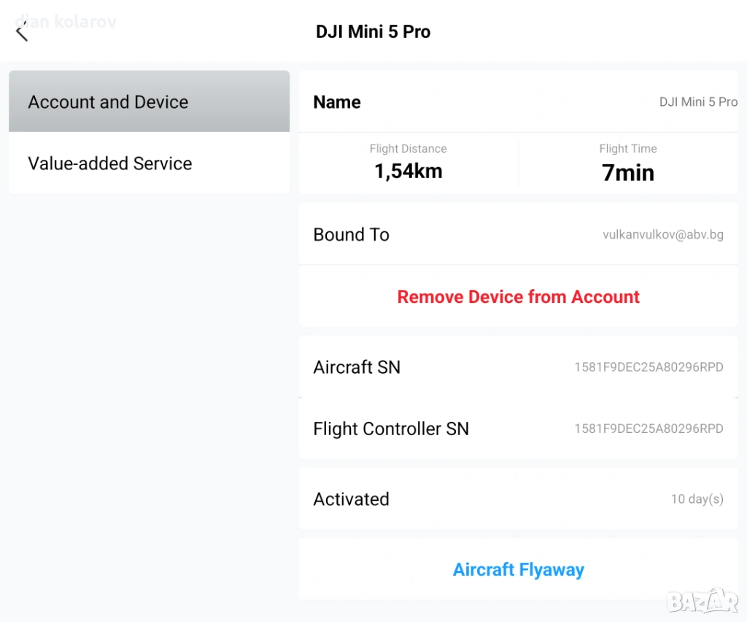Open the Value-added Service tab
This screenshot has width=747, height=622.
click(x=149, y=163)
